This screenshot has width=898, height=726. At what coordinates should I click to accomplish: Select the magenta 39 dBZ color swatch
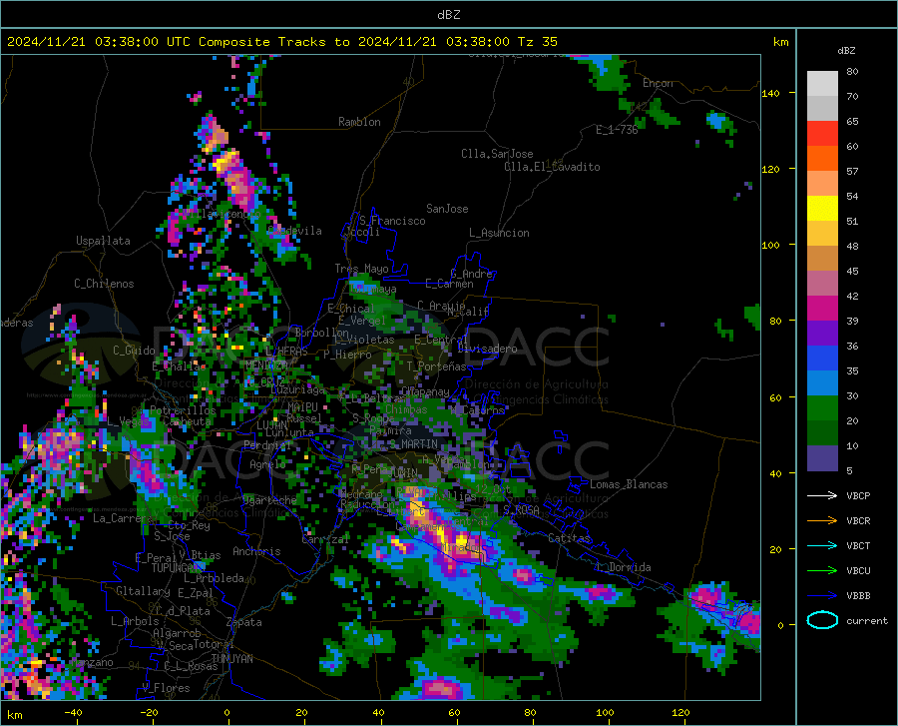[x=822, y=309]
